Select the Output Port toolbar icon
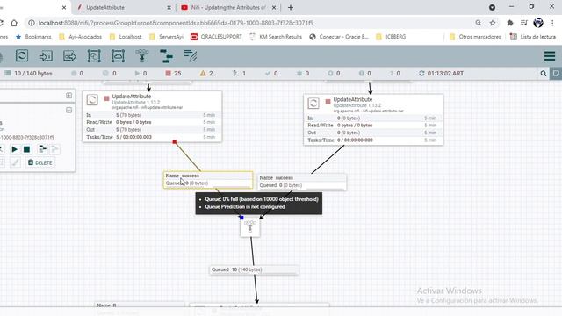Viewport: 562px width, 316px height. [x=69, y=56]
